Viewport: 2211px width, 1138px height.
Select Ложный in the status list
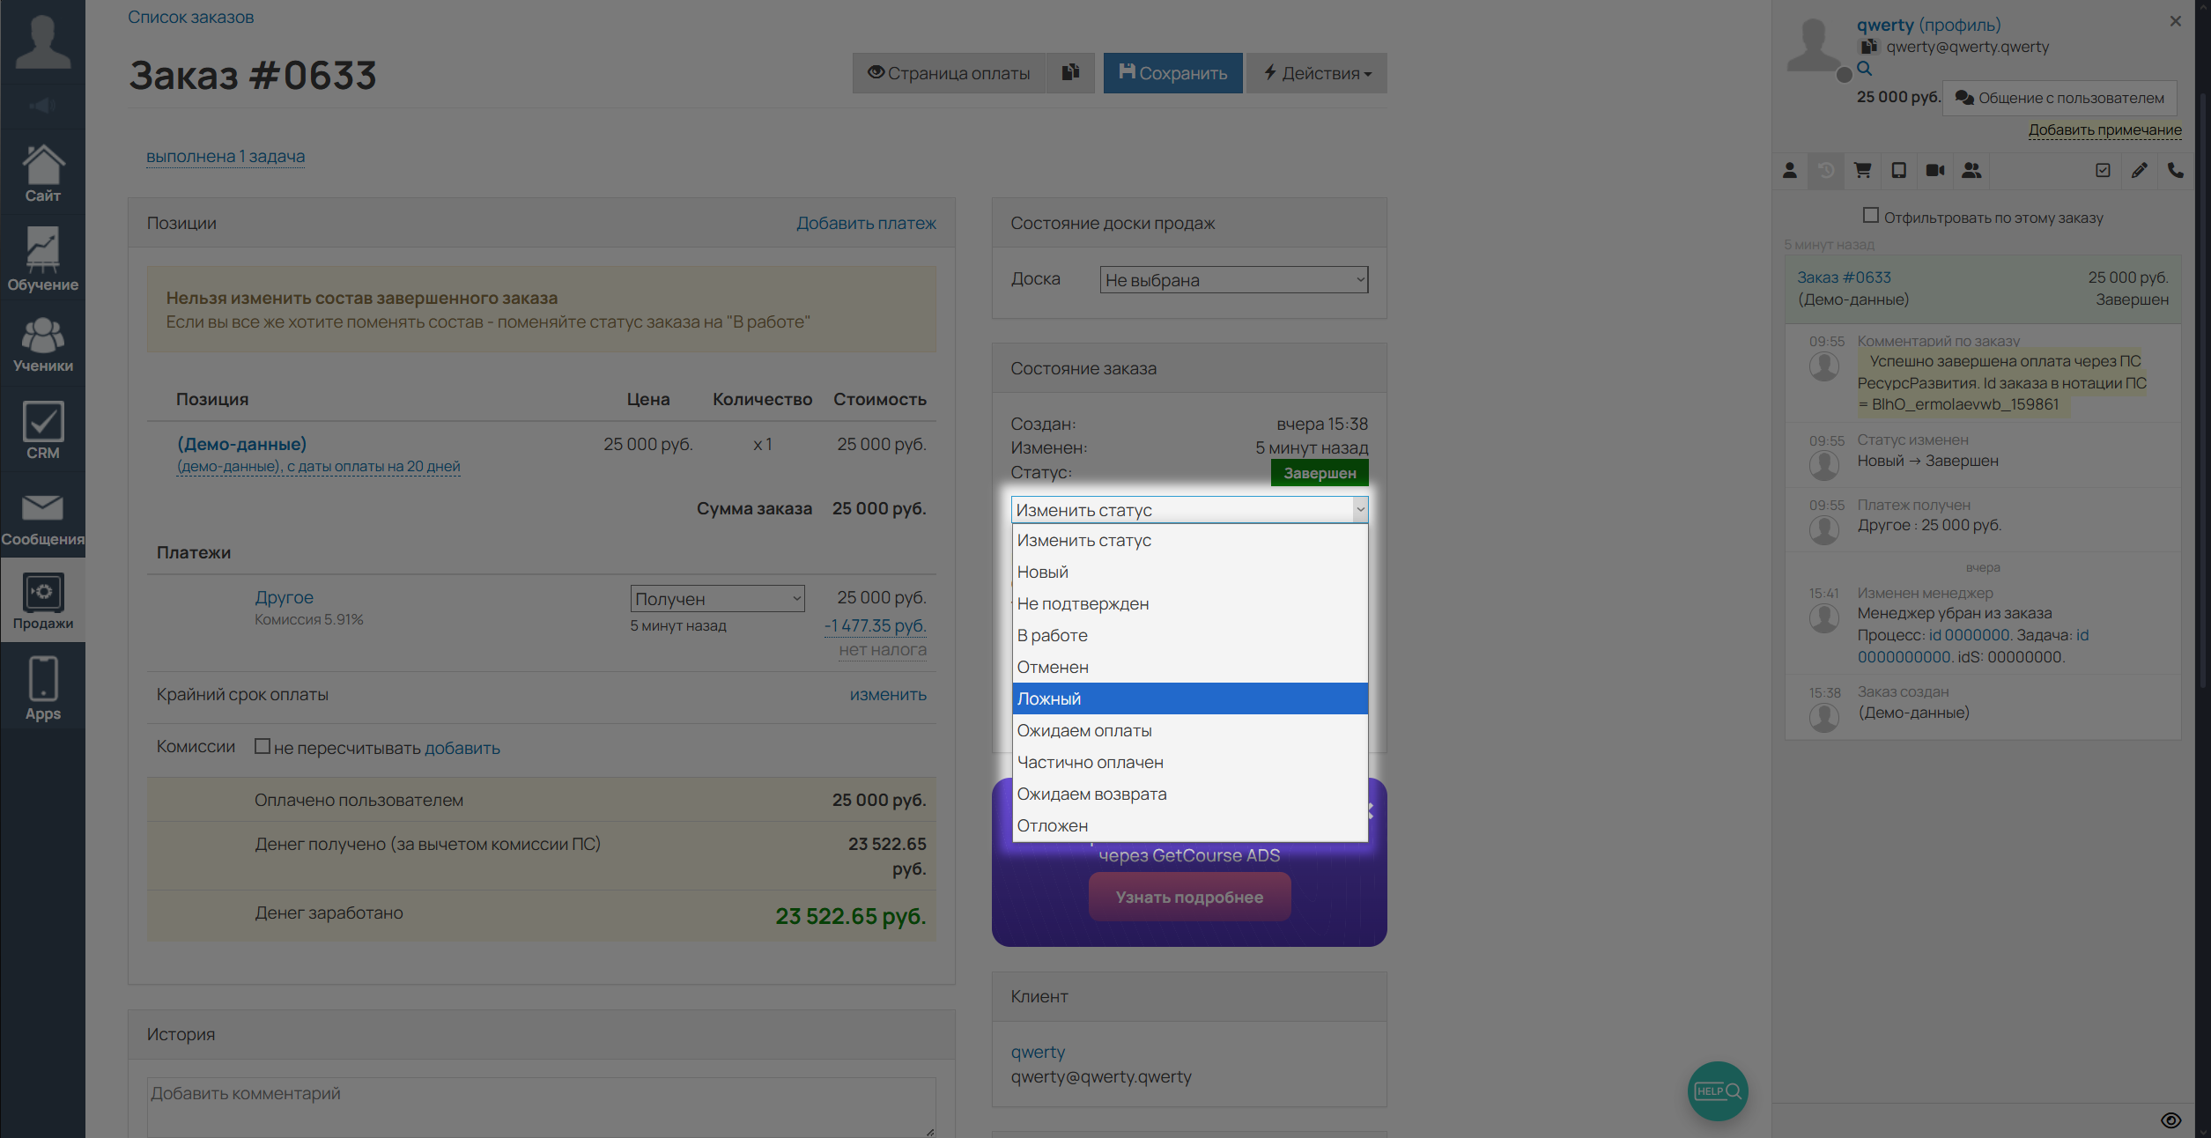[1189, 698]
